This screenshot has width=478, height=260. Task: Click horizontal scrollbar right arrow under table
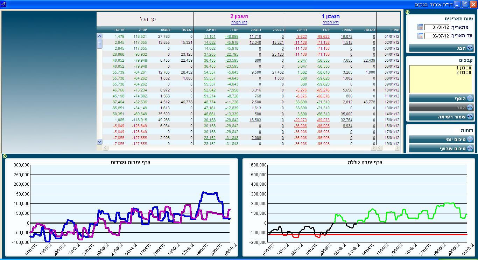point(373,148)
